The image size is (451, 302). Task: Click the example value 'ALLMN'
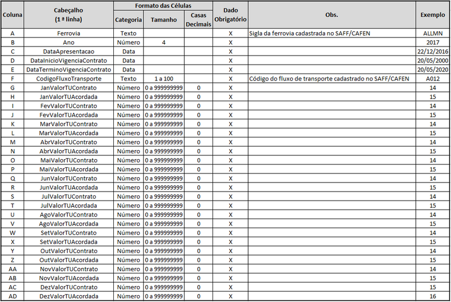(433, 33)
